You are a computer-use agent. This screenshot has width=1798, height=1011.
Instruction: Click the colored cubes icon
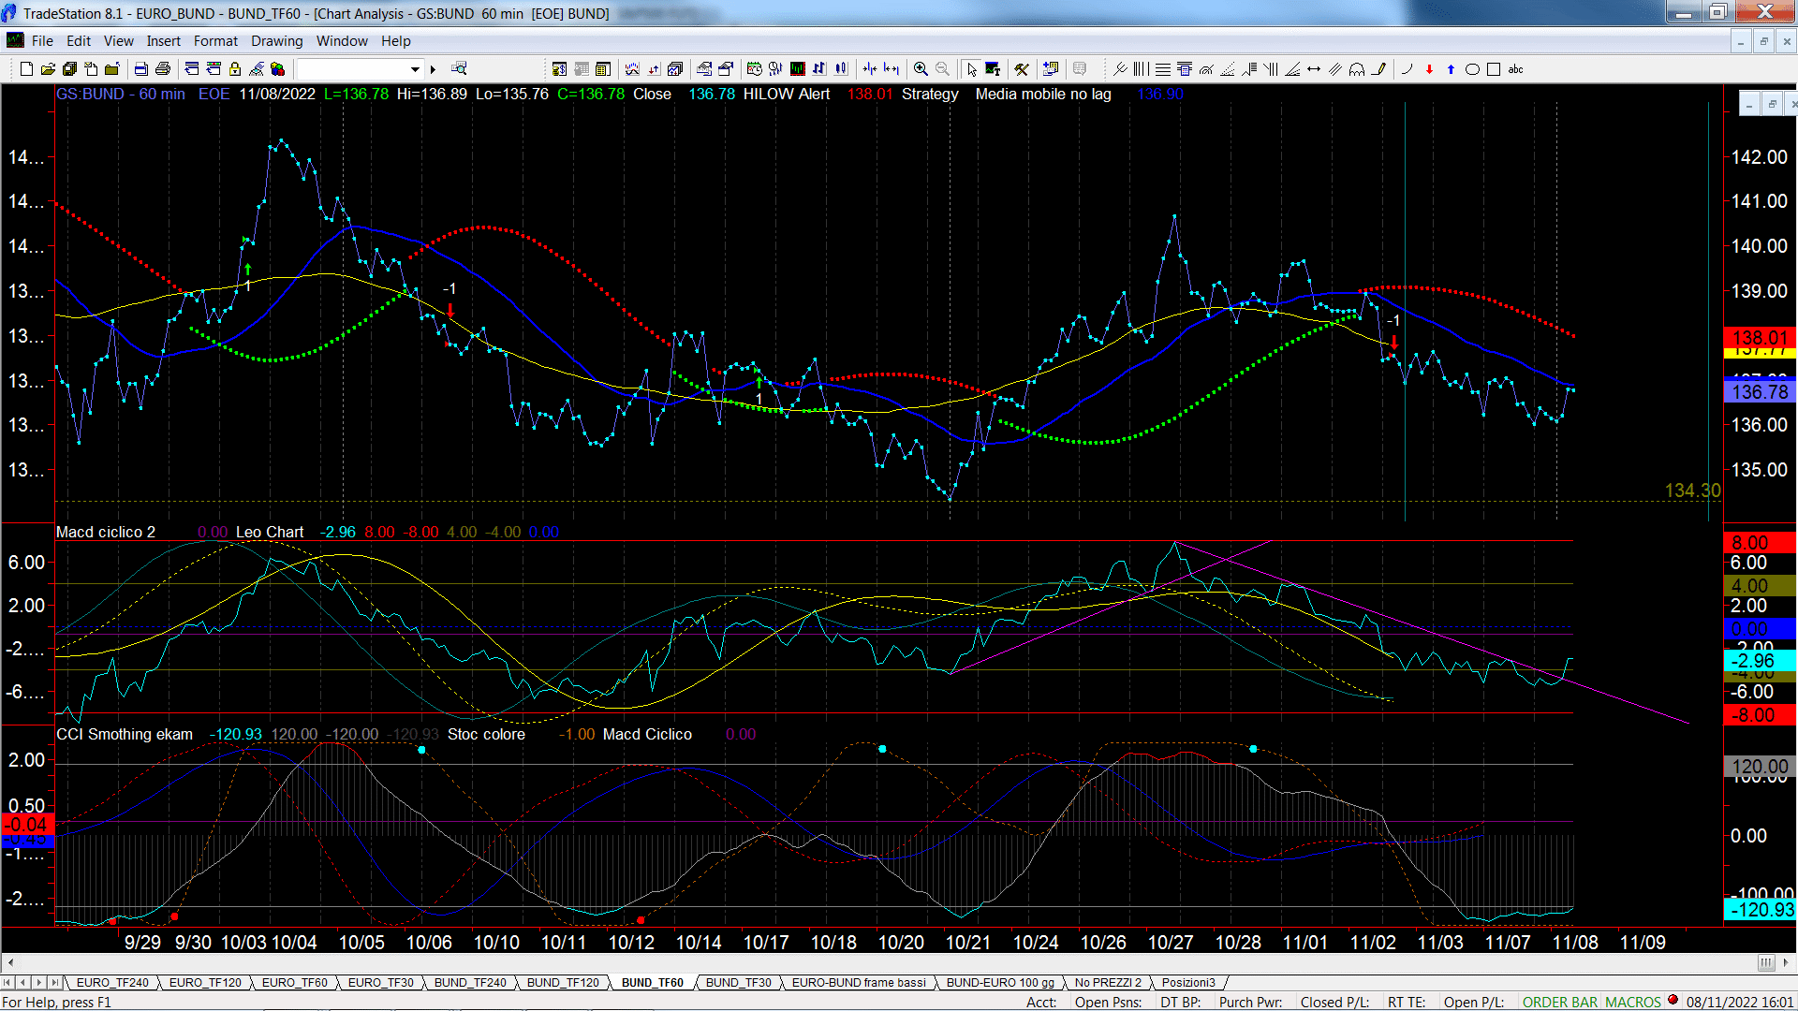(278, 68)
